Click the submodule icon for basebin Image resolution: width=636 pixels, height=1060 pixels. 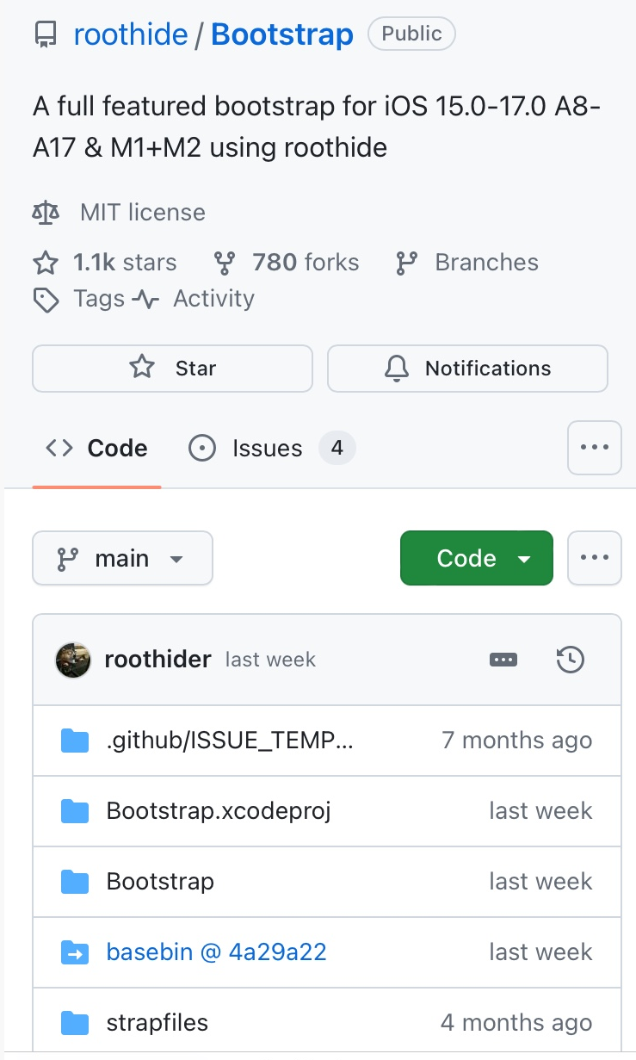[x=75, y=952]
